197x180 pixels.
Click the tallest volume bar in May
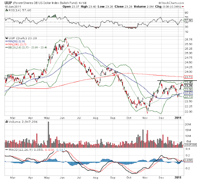[48, 135]
